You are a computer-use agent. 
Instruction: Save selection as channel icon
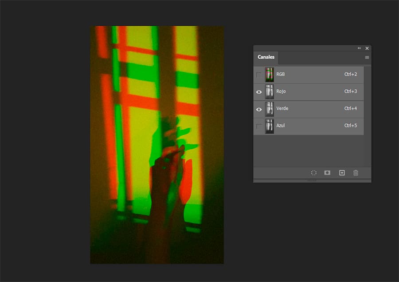click(x=327, y=173)
